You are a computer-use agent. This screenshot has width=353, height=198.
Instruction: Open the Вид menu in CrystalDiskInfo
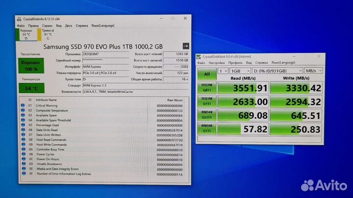click(59, 25)
